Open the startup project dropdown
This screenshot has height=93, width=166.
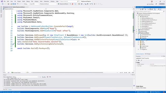point(49,4)
